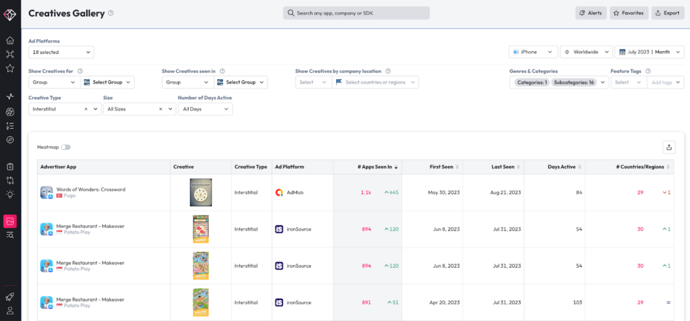Click the Alerts button

(x=591, y=13)
